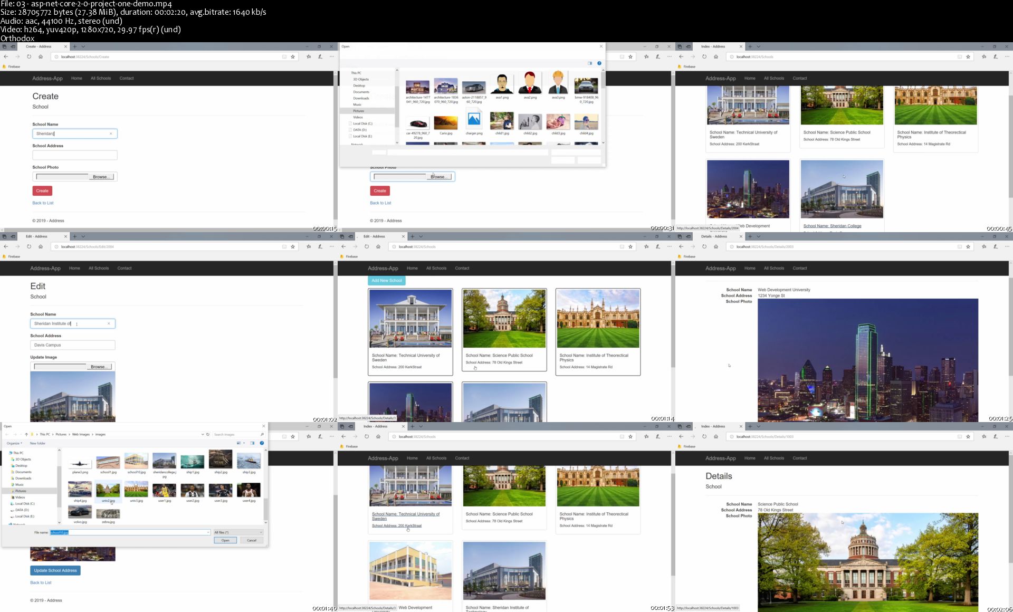Click Home icon in the Details - Address window

[716, 246]
